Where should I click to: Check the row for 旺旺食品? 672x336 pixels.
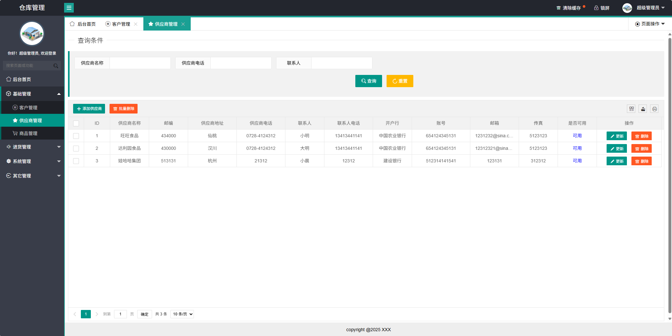[76, 136]
